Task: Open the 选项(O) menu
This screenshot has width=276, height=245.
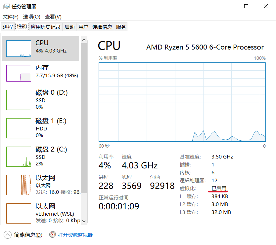Action: pos(31,17)
